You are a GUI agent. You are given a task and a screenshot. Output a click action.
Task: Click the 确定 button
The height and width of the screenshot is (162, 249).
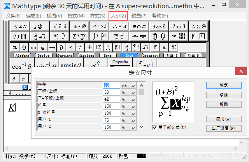pos(224,85)
